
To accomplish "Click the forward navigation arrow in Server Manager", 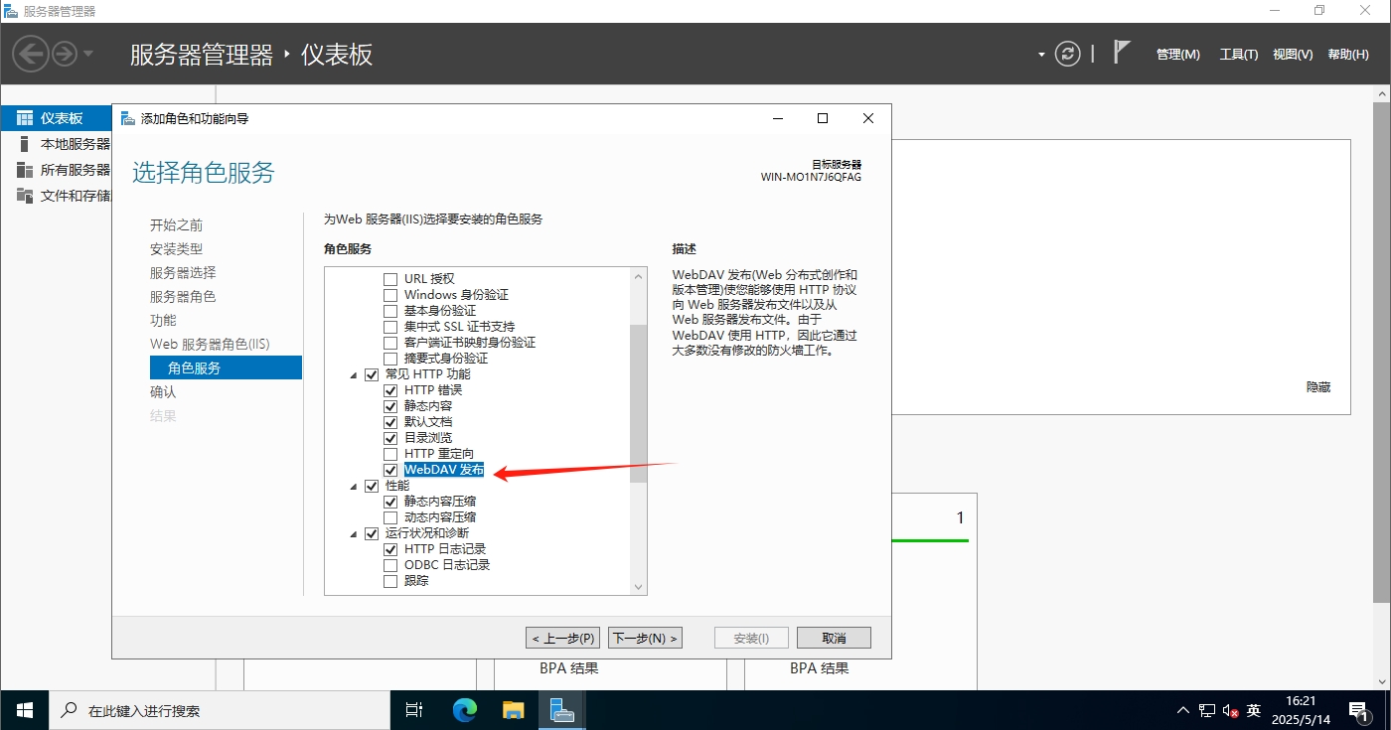I will click(65, 54).
